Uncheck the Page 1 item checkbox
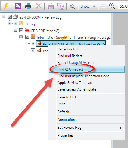Image resolution: width=128 pixels, height=148 pixels. [33, 44]
